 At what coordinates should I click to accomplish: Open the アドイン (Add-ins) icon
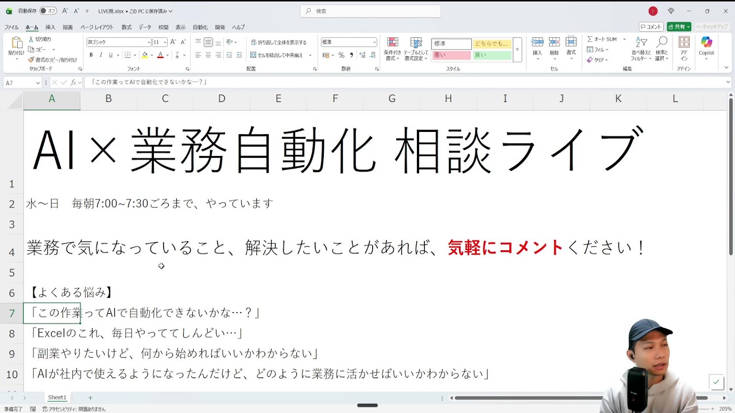[684, 42]
